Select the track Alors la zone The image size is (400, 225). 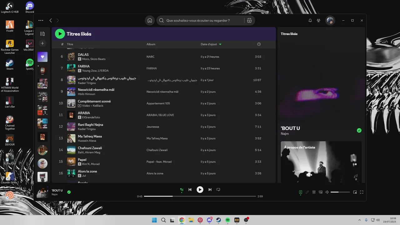[x=87, y=171]
